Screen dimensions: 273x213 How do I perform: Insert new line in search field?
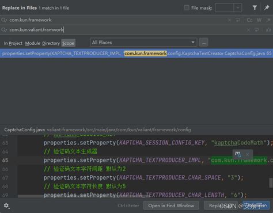[238, 20]
